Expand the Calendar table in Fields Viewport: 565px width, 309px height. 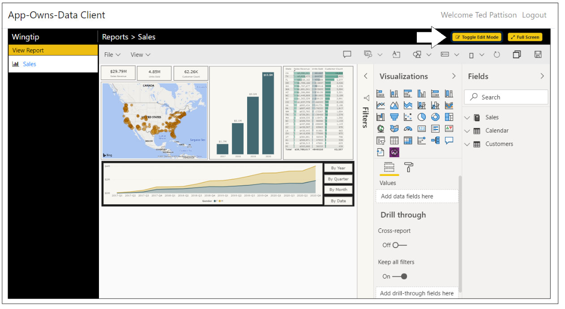[x=467, y=131]
